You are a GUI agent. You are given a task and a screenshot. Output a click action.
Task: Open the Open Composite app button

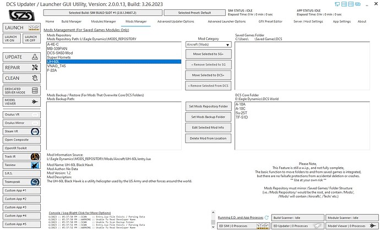coord(21,140)
